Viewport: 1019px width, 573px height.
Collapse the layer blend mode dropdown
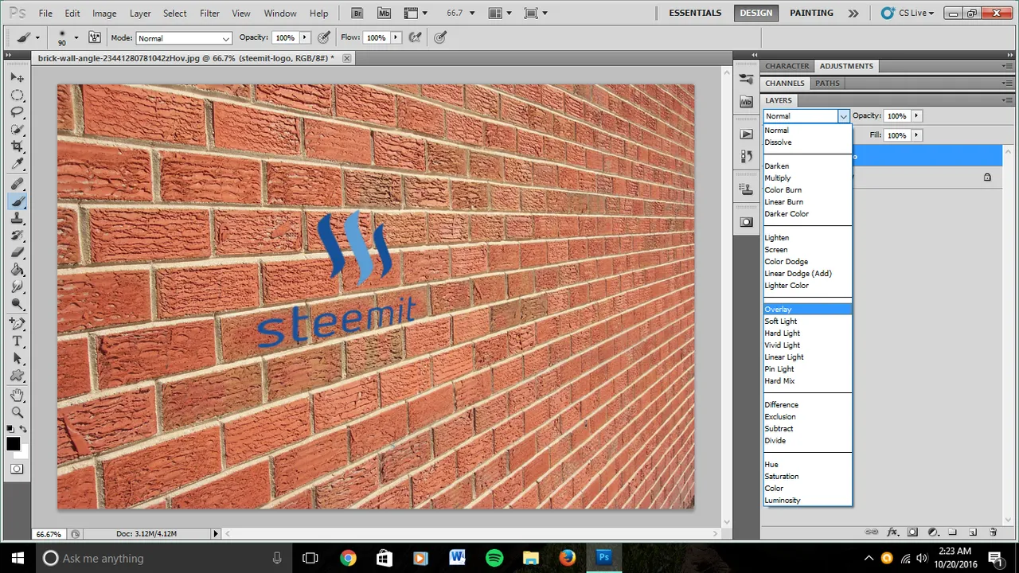tap(843, 116)
